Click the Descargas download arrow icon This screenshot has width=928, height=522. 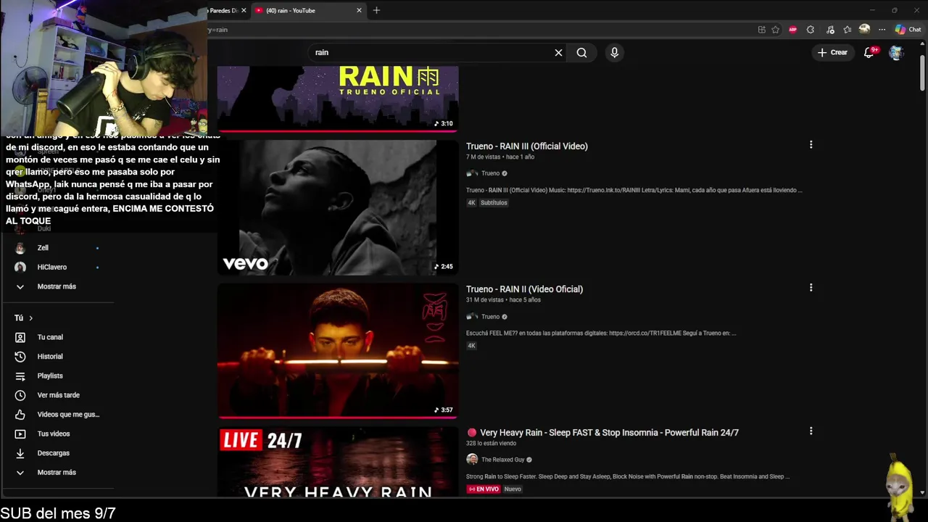click(x=20, y=453)
